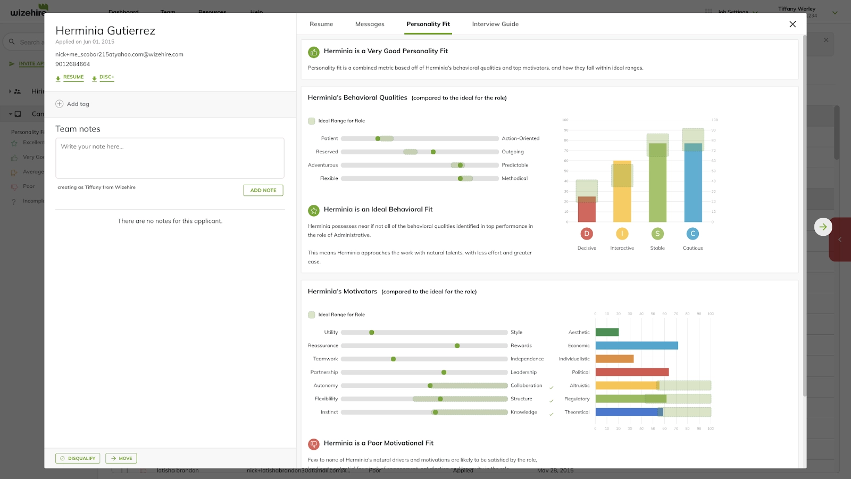Click the thumbs-down Poor Motivational Fit icon
The height and width of the screenshot is (479, 851).
click(x=314, y=444)
